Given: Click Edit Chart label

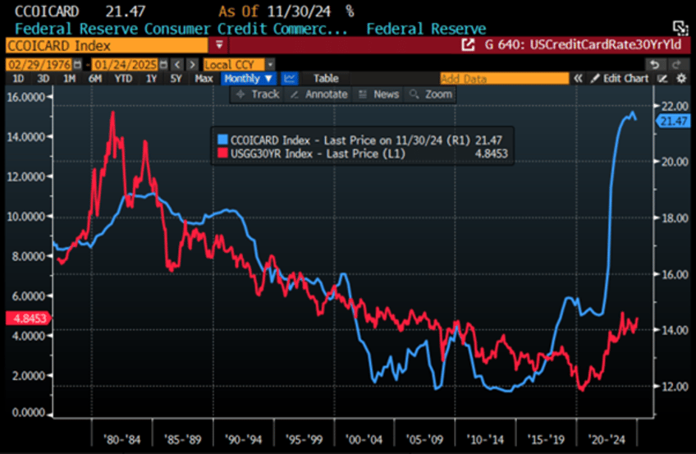Looking at the screenshot, I should (x=626, y=79).
